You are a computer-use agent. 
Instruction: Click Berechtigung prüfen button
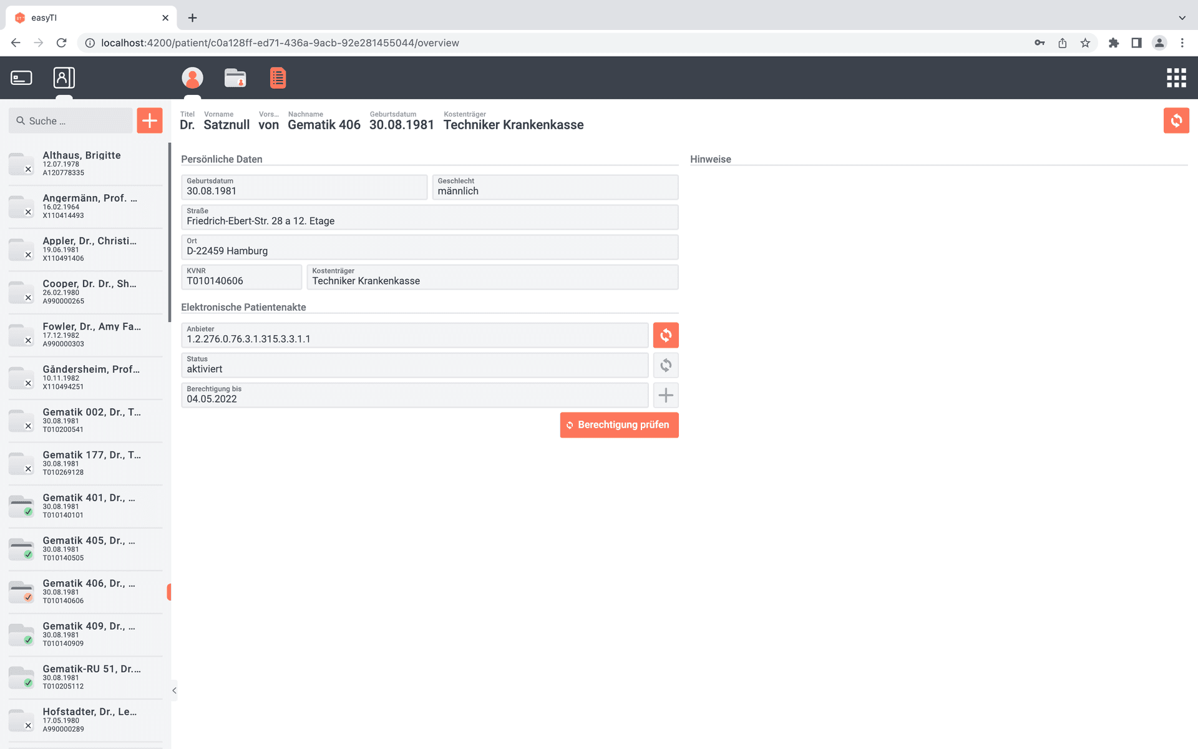(619, 425)
